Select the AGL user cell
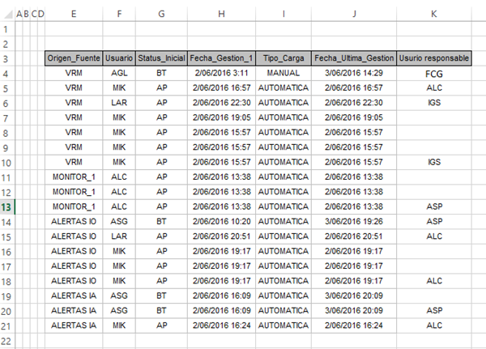Viewport: 486px width, 349px height. click(119, 73)
